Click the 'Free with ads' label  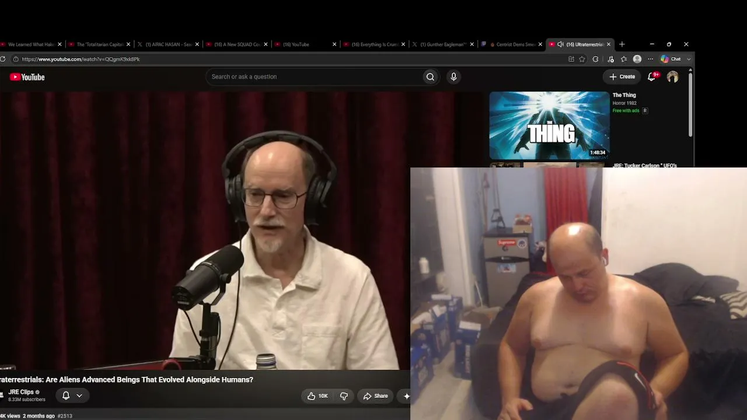click(x=626, y=111)
